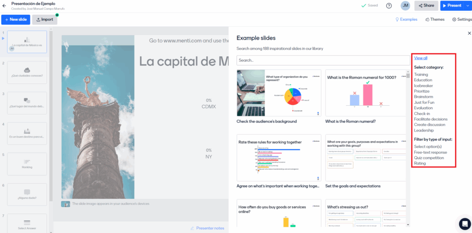This screenshot has width=472, height=233.
Task: Open the chat support bubble icon
Action: 465,224
